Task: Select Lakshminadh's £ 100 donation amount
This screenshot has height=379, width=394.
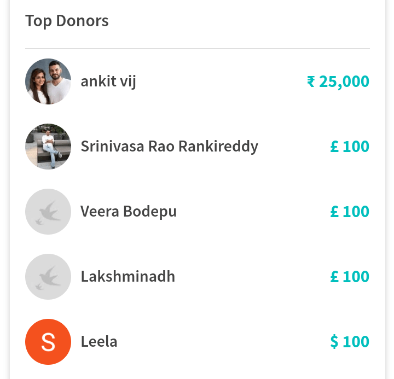Action: pos(350,277)
